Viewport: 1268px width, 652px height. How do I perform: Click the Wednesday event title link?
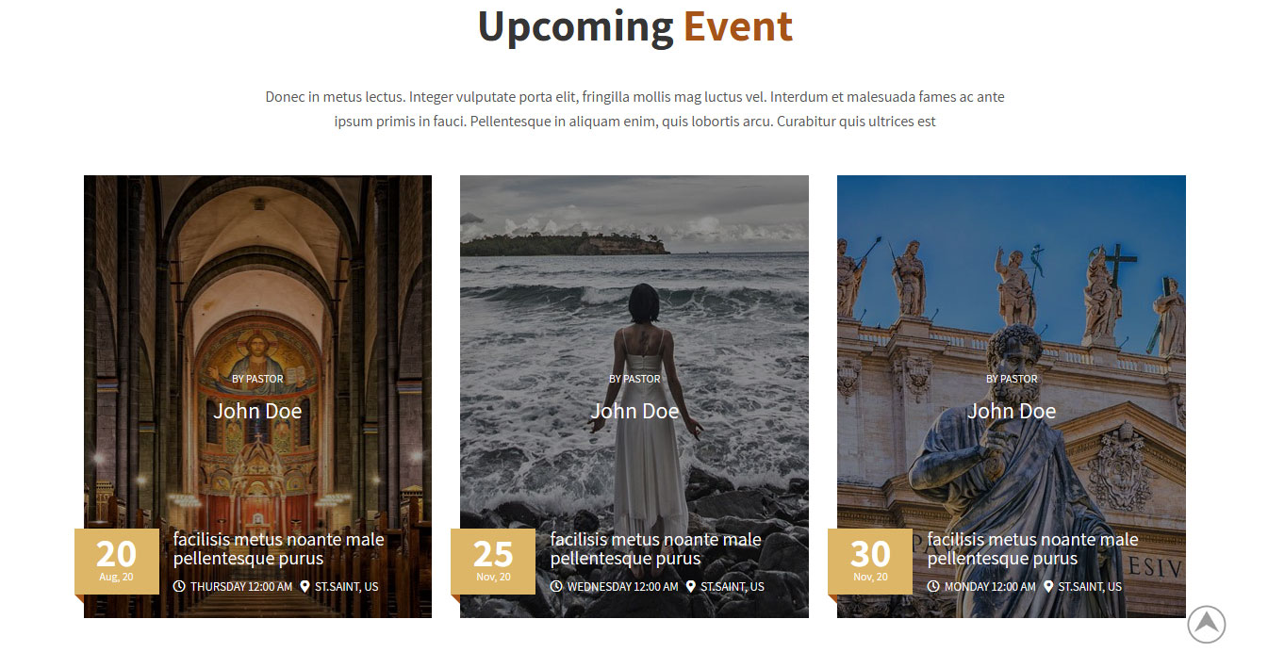click(656, 549)
